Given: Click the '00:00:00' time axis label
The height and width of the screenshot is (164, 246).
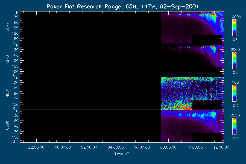Looking at the screenshot, I should click(x=63, y=147).
